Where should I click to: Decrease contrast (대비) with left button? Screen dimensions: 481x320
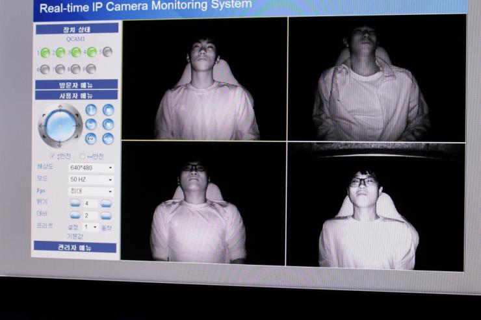75,215
